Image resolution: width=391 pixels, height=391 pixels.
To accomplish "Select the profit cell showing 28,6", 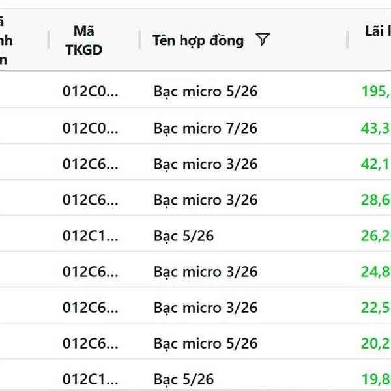I will pos(375,200).
